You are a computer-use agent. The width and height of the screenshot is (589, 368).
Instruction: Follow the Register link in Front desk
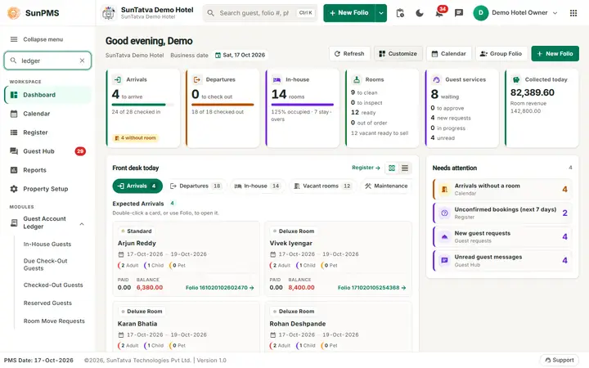[366, 168]
